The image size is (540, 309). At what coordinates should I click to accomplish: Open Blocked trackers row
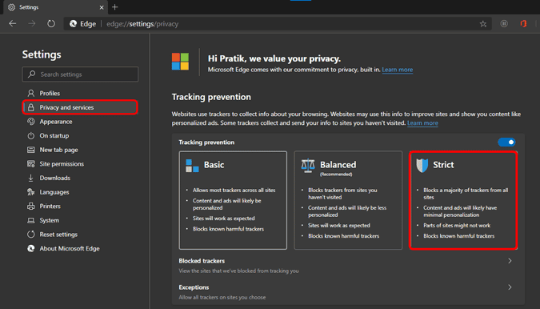click(348, 265)
